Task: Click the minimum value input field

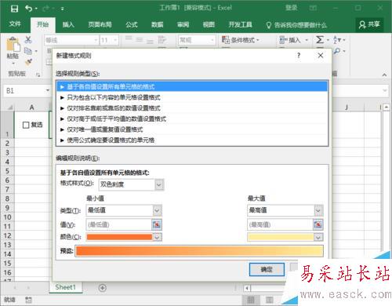Action: pyautogui.click(x=118, y=224)
